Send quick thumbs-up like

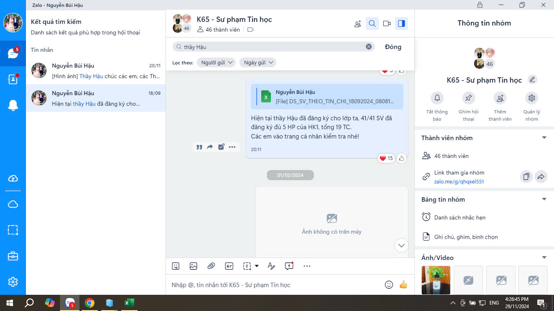click(x=403, y=285)
